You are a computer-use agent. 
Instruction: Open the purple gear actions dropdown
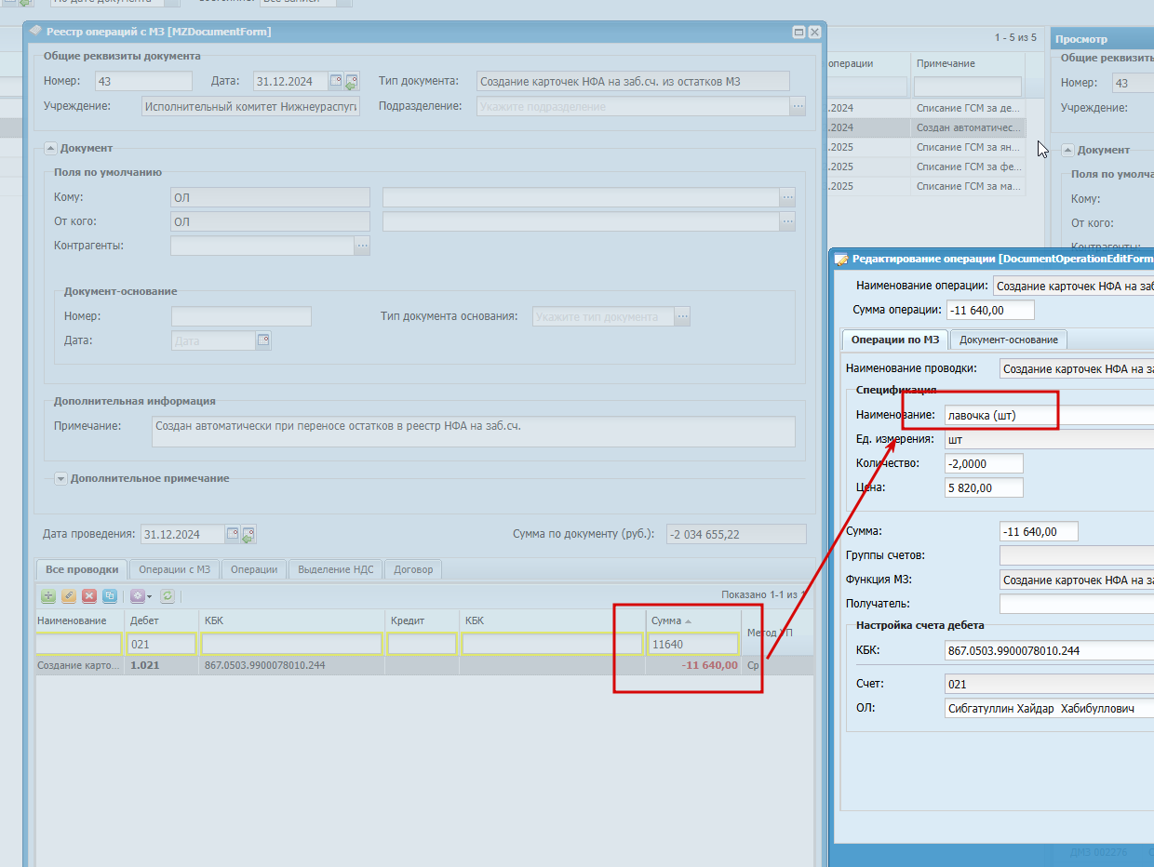coord(141,595)
